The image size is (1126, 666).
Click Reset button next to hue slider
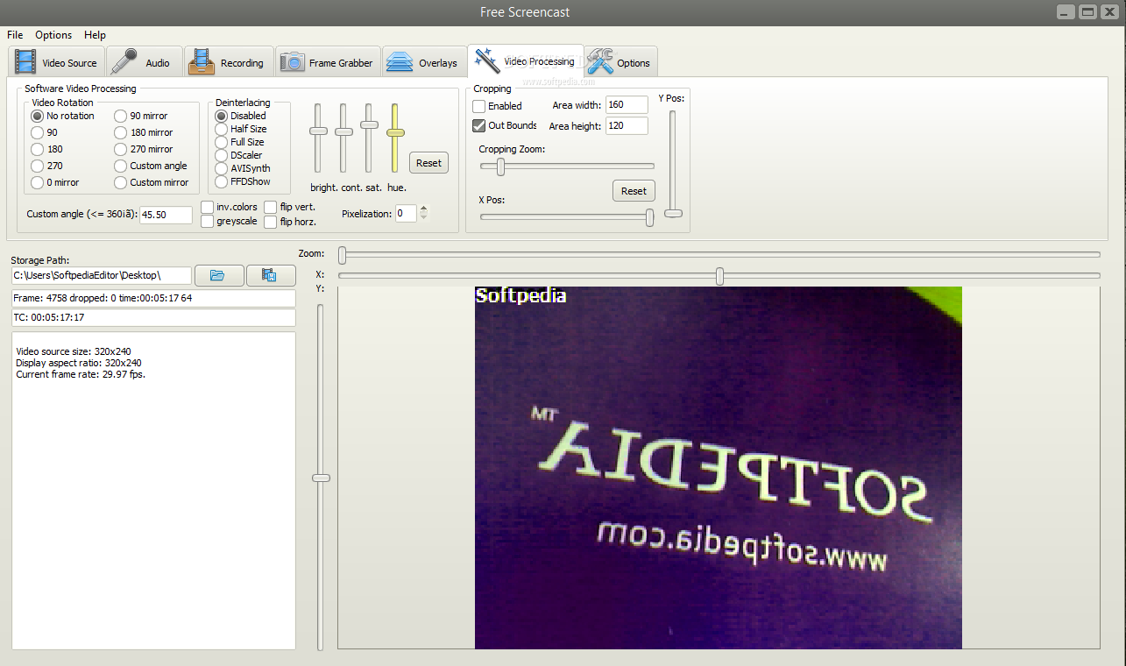point(428,163)
